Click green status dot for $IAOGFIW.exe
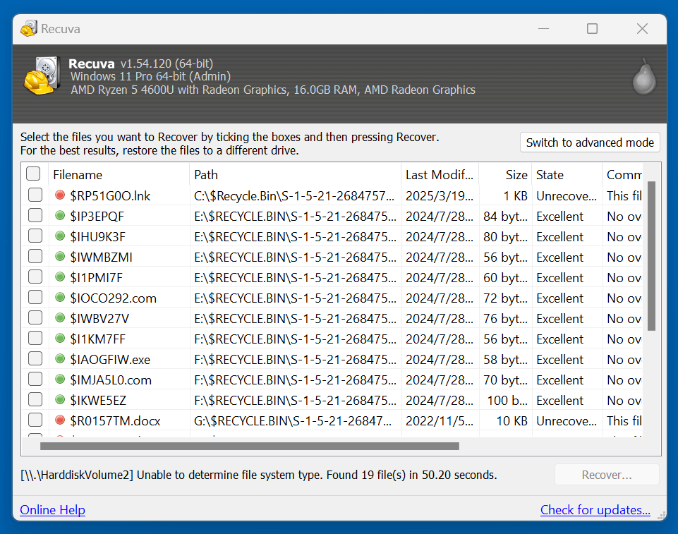 tap(60, 359)
